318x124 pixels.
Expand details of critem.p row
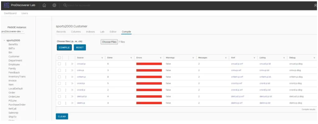point(72,77)
